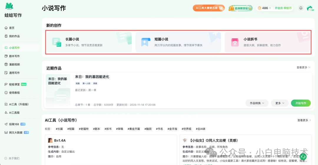This screenshot has width=318, height=165.
Task: Click the green 长篇小说 card icon
Action: coord(57,42)
